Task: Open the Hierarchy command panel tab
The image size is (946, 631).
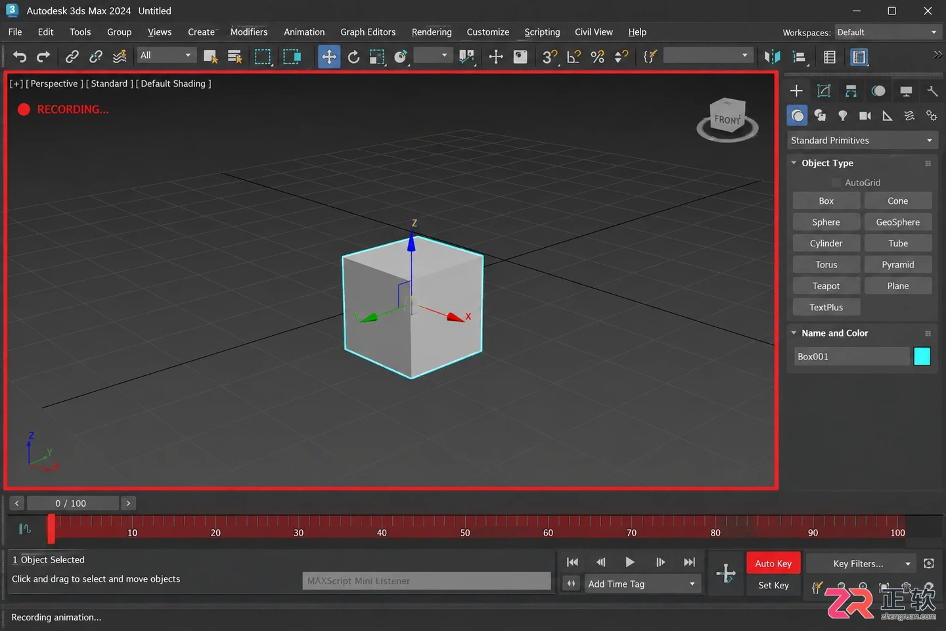Action: (851, 91)
